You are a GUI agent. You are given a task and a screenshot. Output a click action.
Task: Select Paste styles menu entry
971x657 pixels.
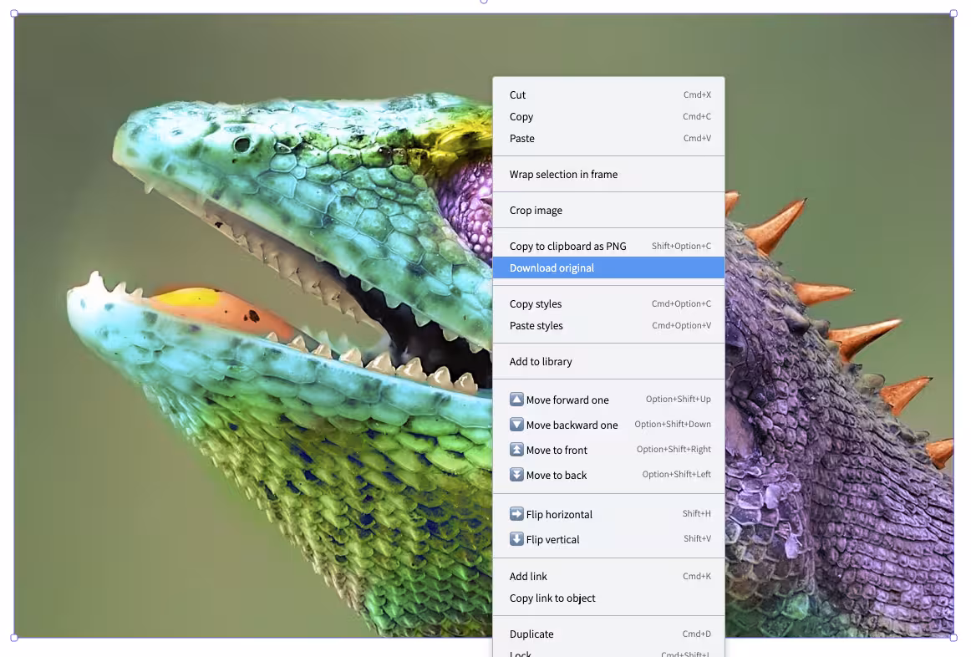[x=608, y=325]
